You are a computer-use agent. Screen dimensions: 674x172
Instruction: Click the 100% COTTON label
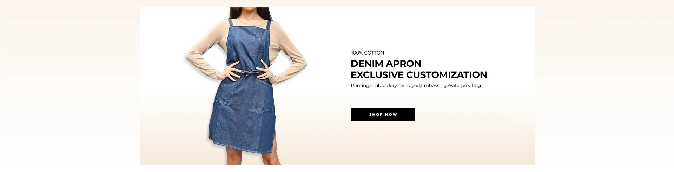click(368, 53)
